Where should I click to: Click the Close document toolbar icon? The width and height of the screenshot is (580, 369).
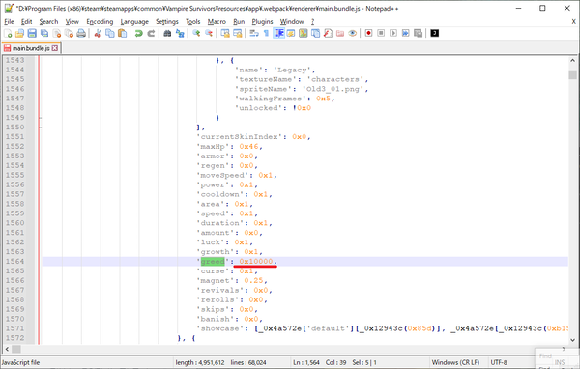[x=57, y=34]
